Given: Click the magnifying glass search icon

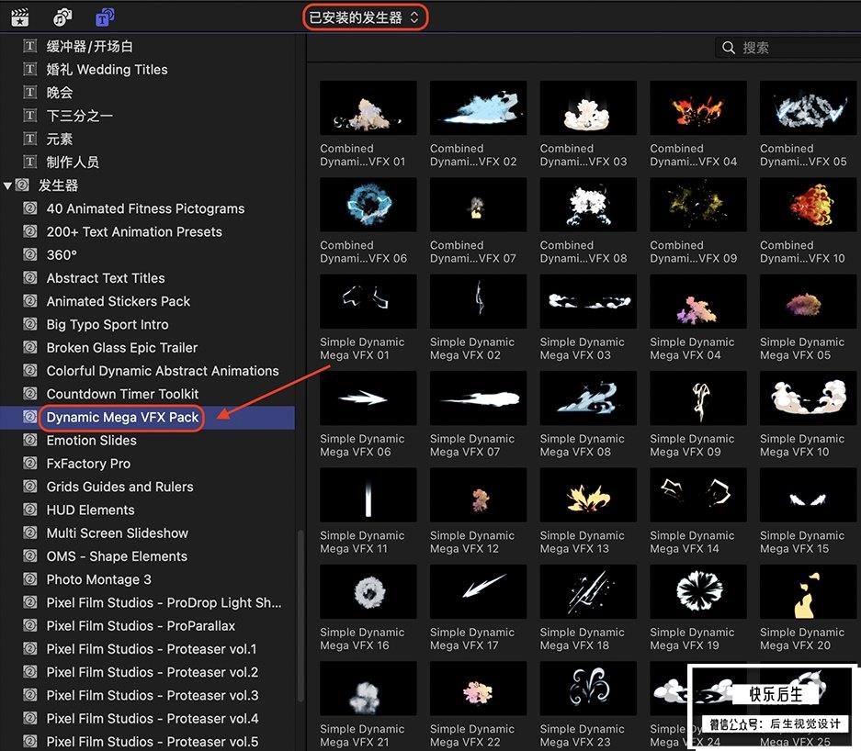Looking at the screenshot, I should (x=728, y=48).
